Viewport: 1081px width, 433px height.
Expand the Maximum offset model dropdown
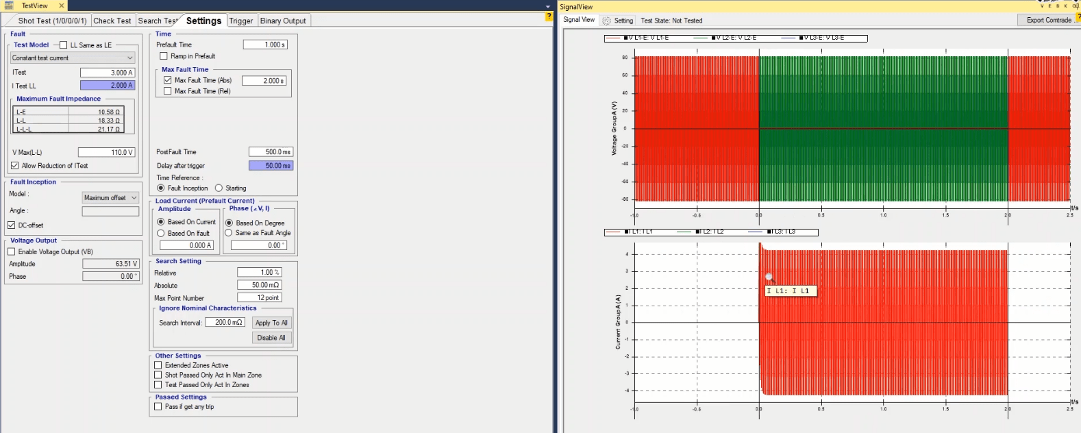[110, 198]
